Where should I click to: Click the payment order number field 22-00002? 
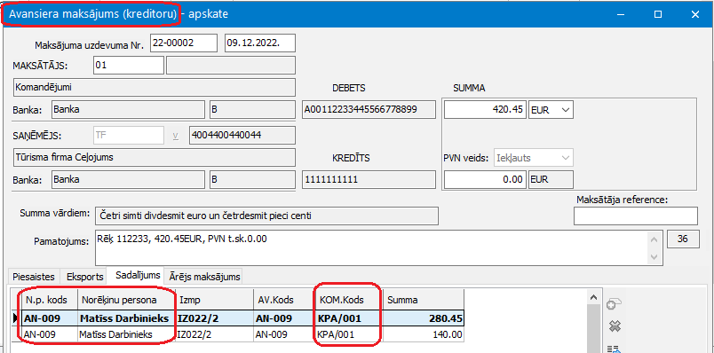(x=184, y=43)
